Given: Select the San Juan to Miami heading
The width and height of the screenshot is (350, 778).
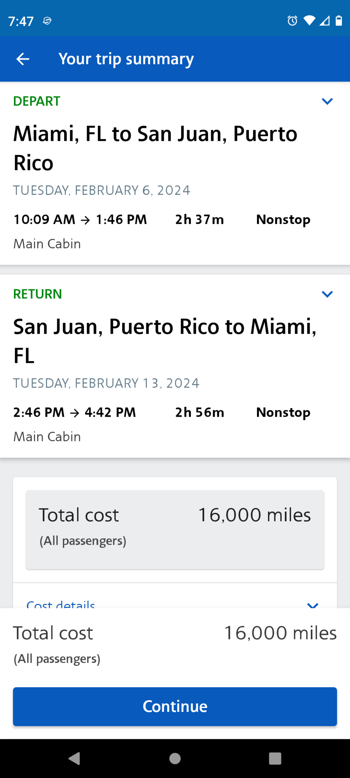Looking at the screenshot, I should point(165,341).
